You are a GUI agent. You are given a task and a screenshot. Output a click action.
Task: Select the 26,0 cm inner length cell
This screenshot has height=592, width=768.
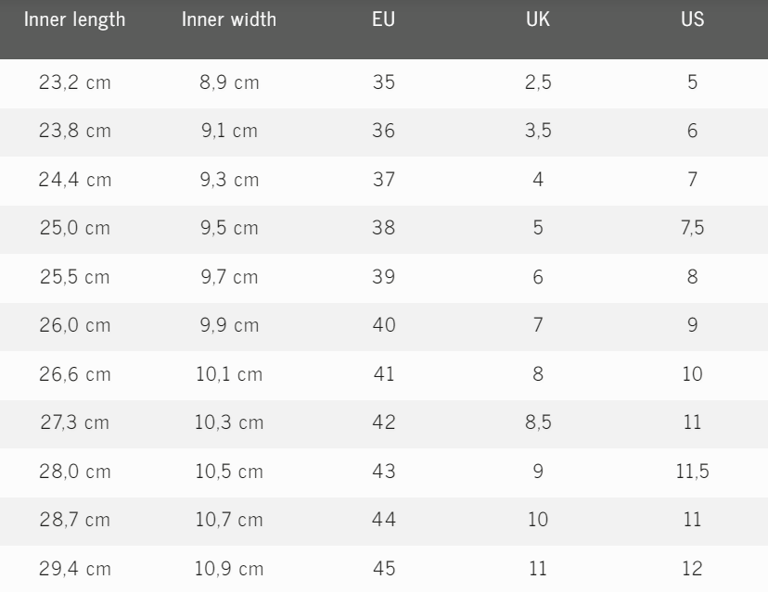pyautogui.click(x=75, y=325)
